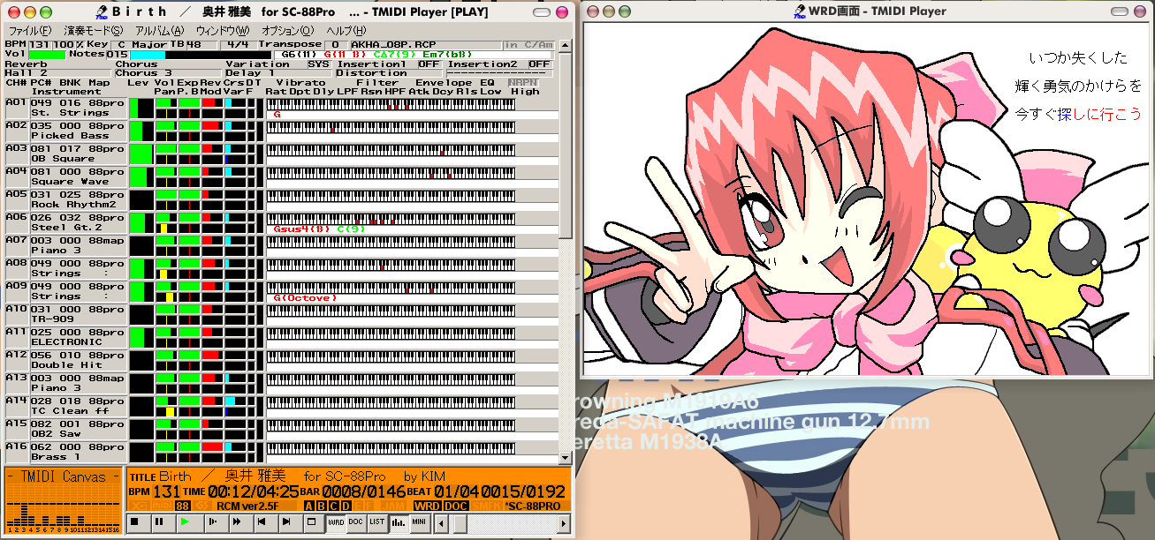The width and height of the screenshot is (1155, 540).
Task: Click the seek bar left arrow
Action: pos(442,522)
